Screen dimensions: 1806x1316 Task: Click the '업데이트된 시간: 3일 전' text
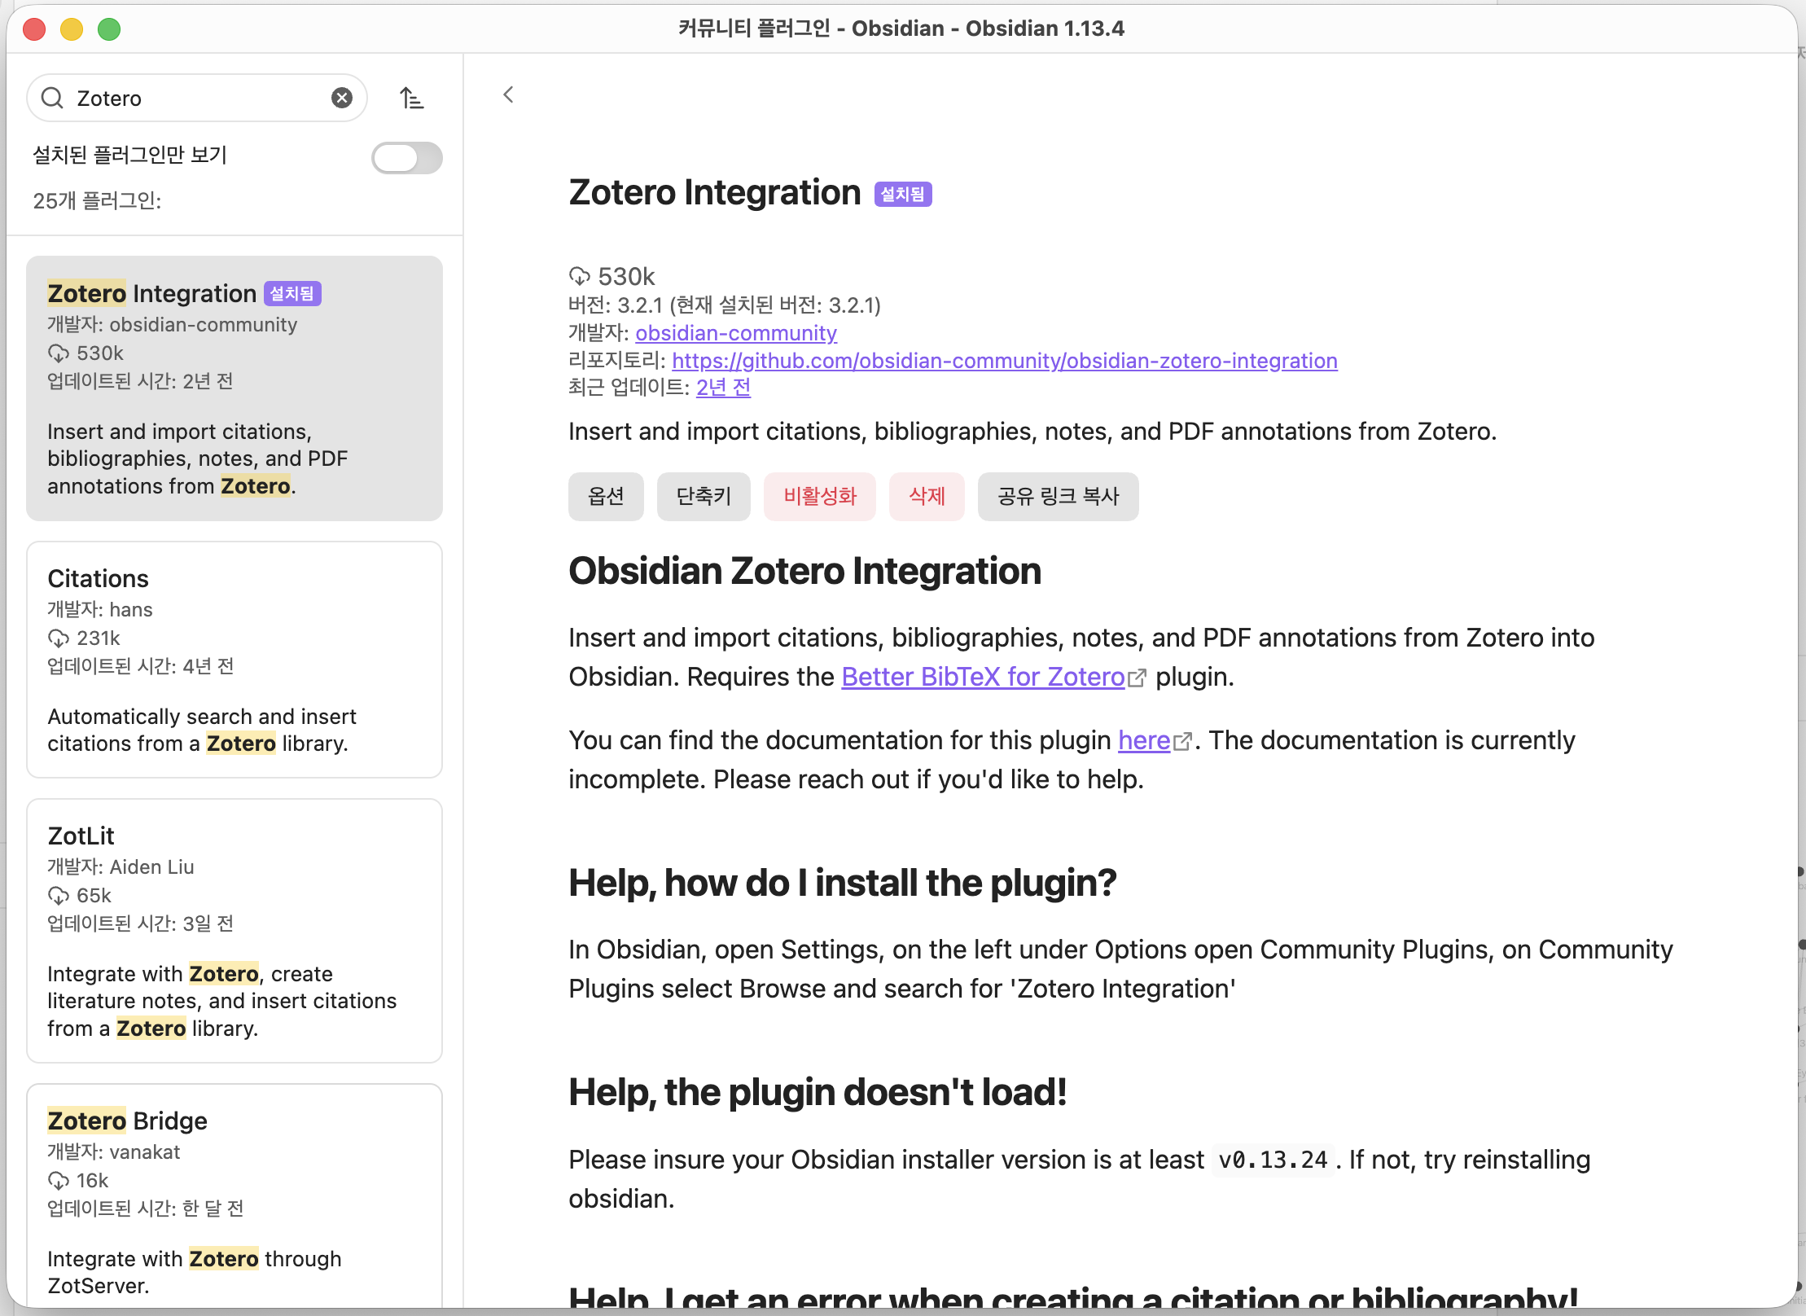click(x=141, y=923)
